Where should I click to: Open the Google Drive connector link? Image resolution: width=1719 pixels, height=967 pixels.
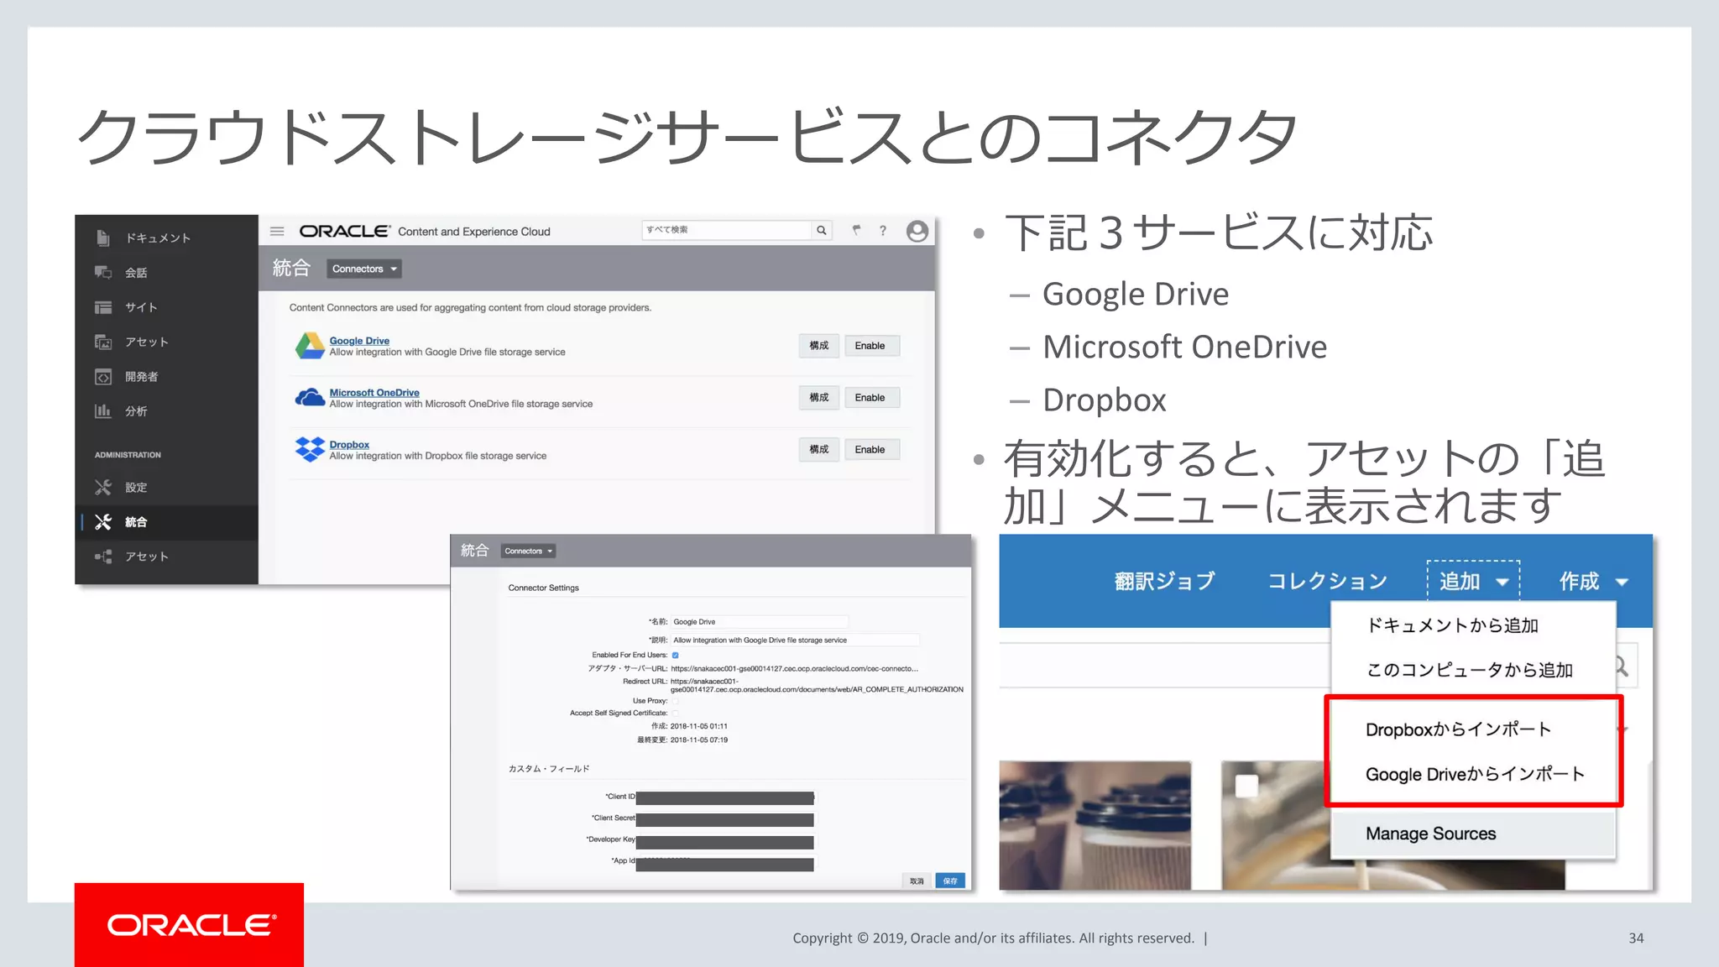359,341
